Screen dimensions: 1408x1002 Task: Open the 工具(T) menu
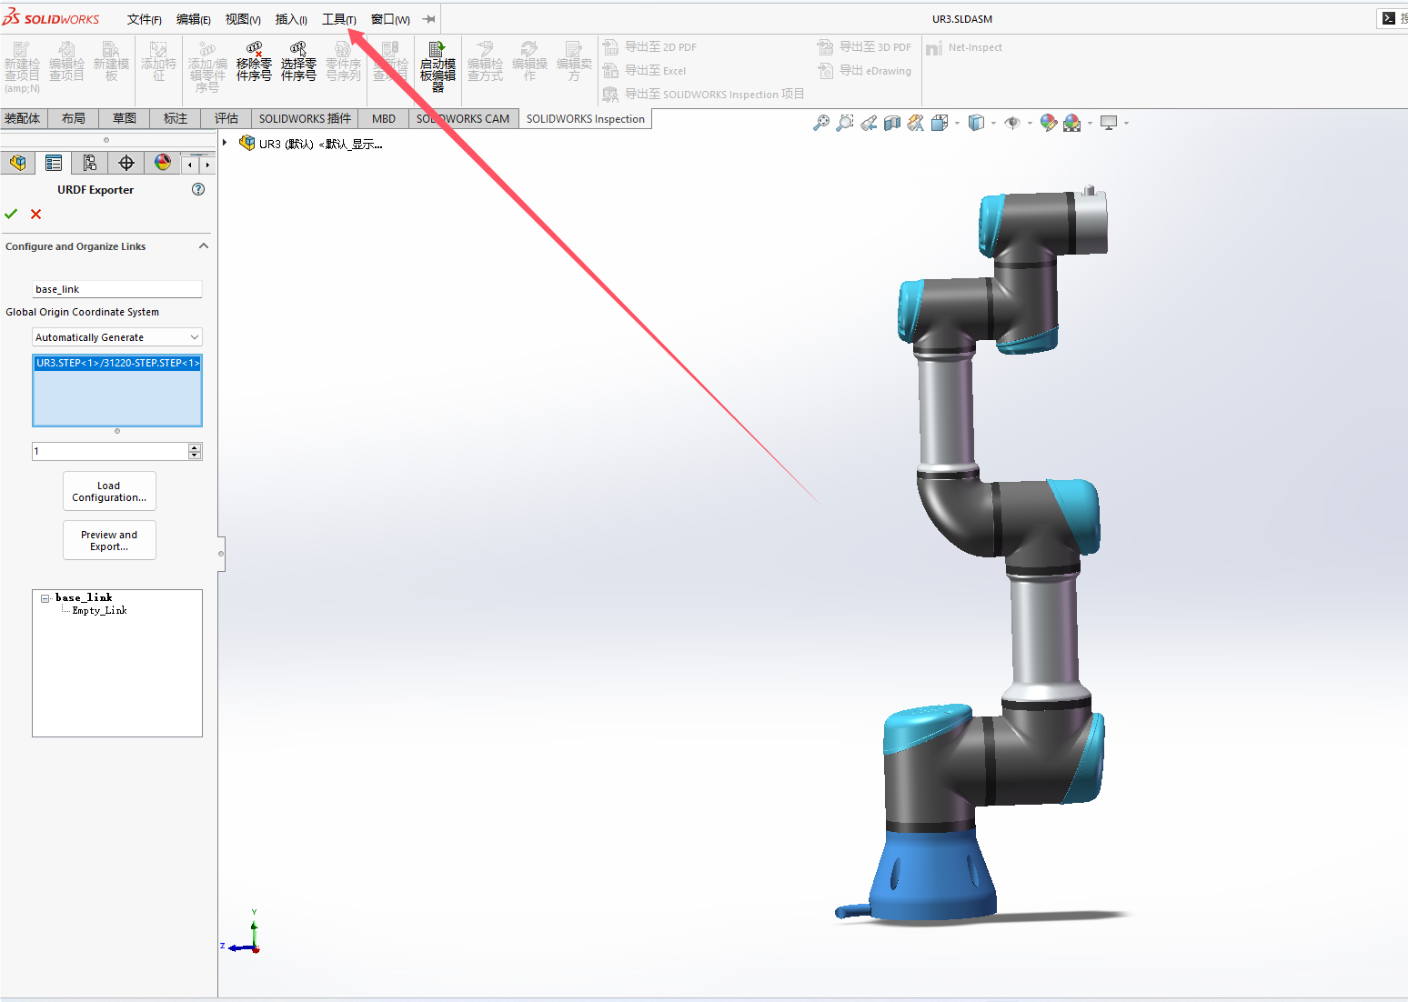(x=340, y=18)
